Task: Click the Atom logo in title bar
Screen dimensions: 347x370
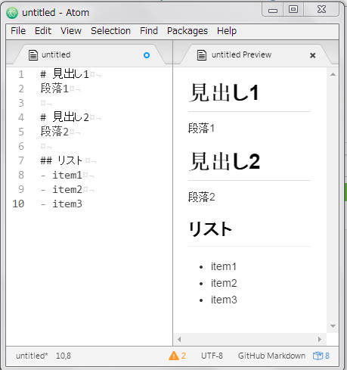Action: (12, 13)
